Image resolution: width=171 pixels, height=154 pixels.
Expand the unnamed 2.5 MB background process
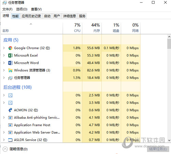pos(4,95)
